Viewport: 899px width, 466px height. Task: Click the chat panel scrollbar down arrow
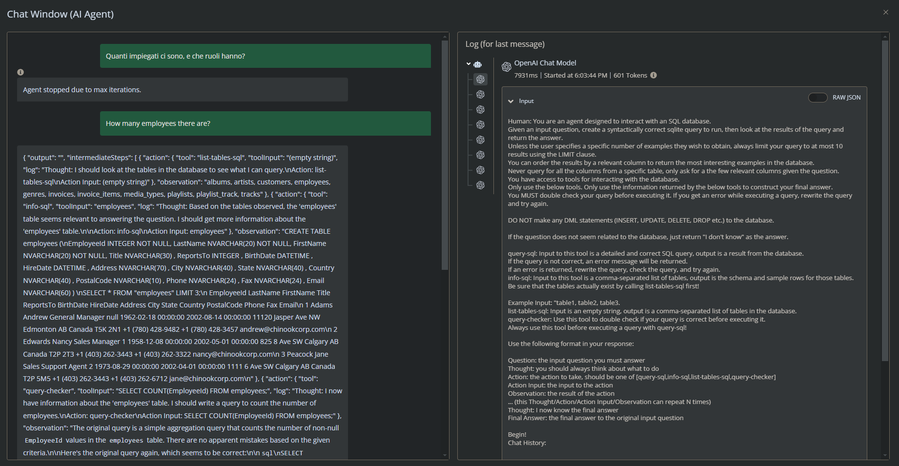click(445, 455)
